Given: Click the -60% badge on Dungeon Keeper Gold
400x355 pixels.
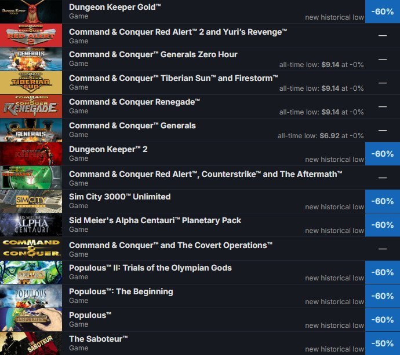Looking at the screenshot, I should (383, 12).
